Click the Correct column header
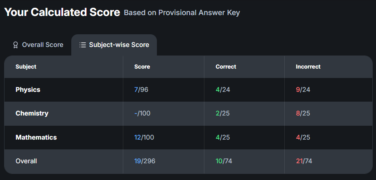This screenshot has height=180, width=376. [226, 67]
